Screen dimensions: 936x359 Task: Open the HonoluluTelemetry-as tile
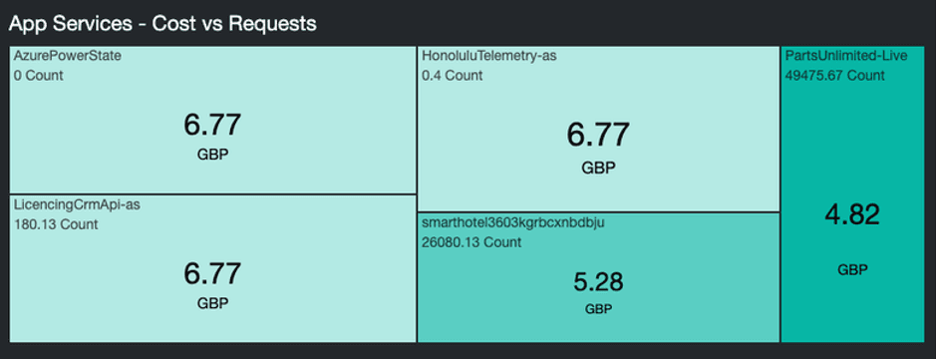tap(599, 129)
